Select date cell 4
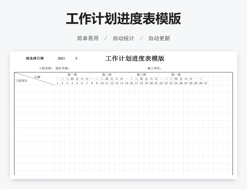The width and height of the screenshot is (247, 189). [72, 83]
